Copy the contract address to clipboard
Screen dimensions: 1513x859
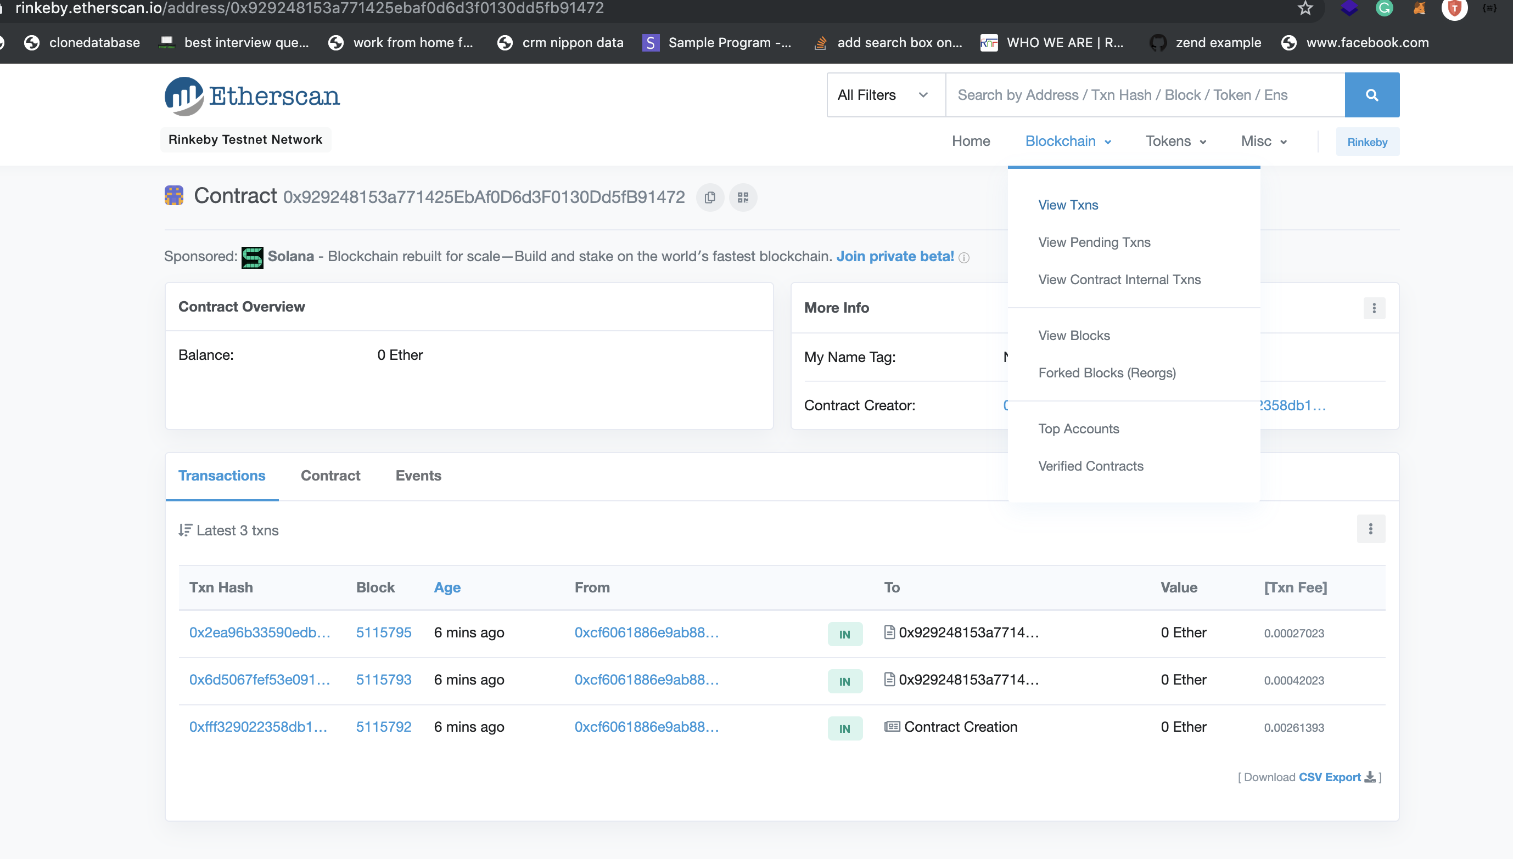(x=710, y=197)
